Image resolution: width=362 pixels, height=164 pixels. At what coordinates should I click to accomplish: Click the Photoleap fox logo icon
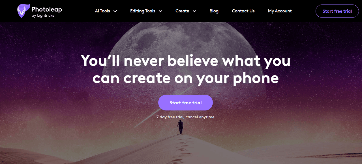(x=23, y=11)
